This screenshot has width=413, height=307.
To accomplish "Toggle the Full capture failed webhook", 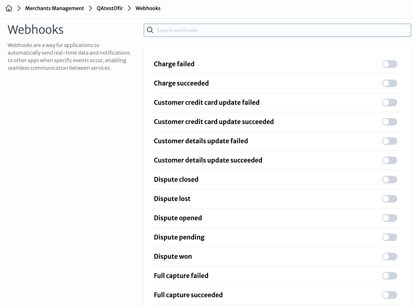I will click(390, 276).
